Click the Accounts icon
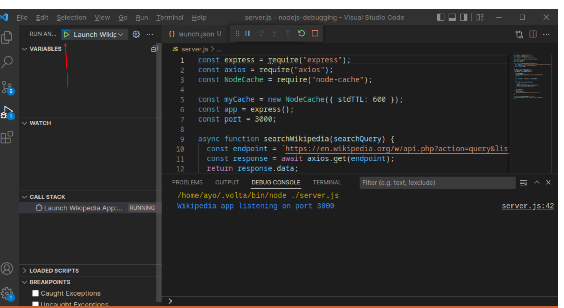This screenshot has height=308, width=564. click(7, 269)
